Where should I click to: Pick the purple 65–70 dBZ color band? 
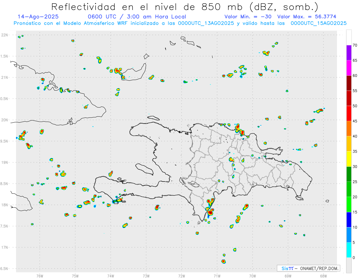click(x=349, y=53)
